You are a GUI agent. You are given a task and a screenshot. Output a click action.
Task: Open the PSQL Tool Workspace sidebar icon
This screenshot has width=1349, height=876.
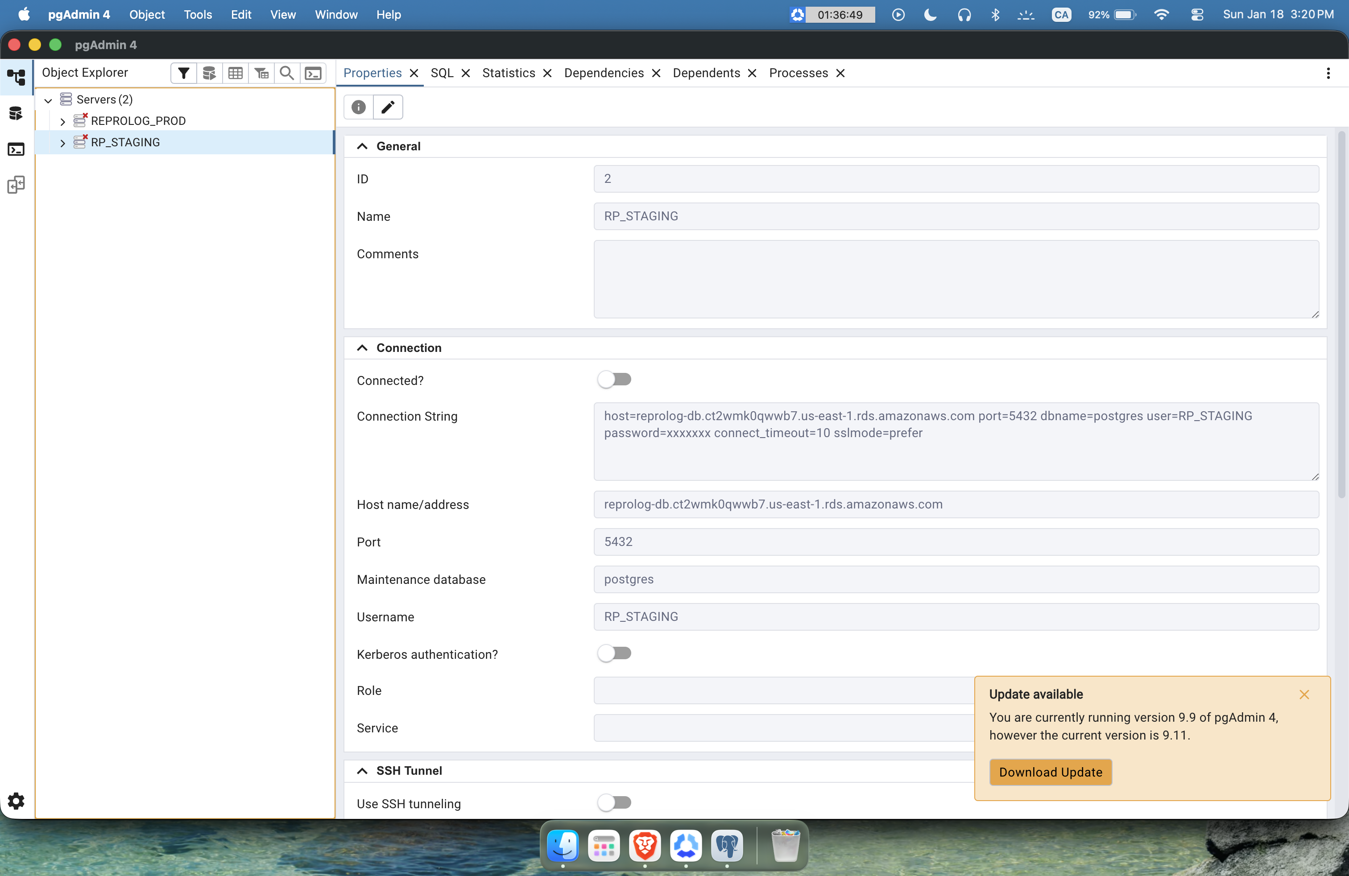pos(17,149)
